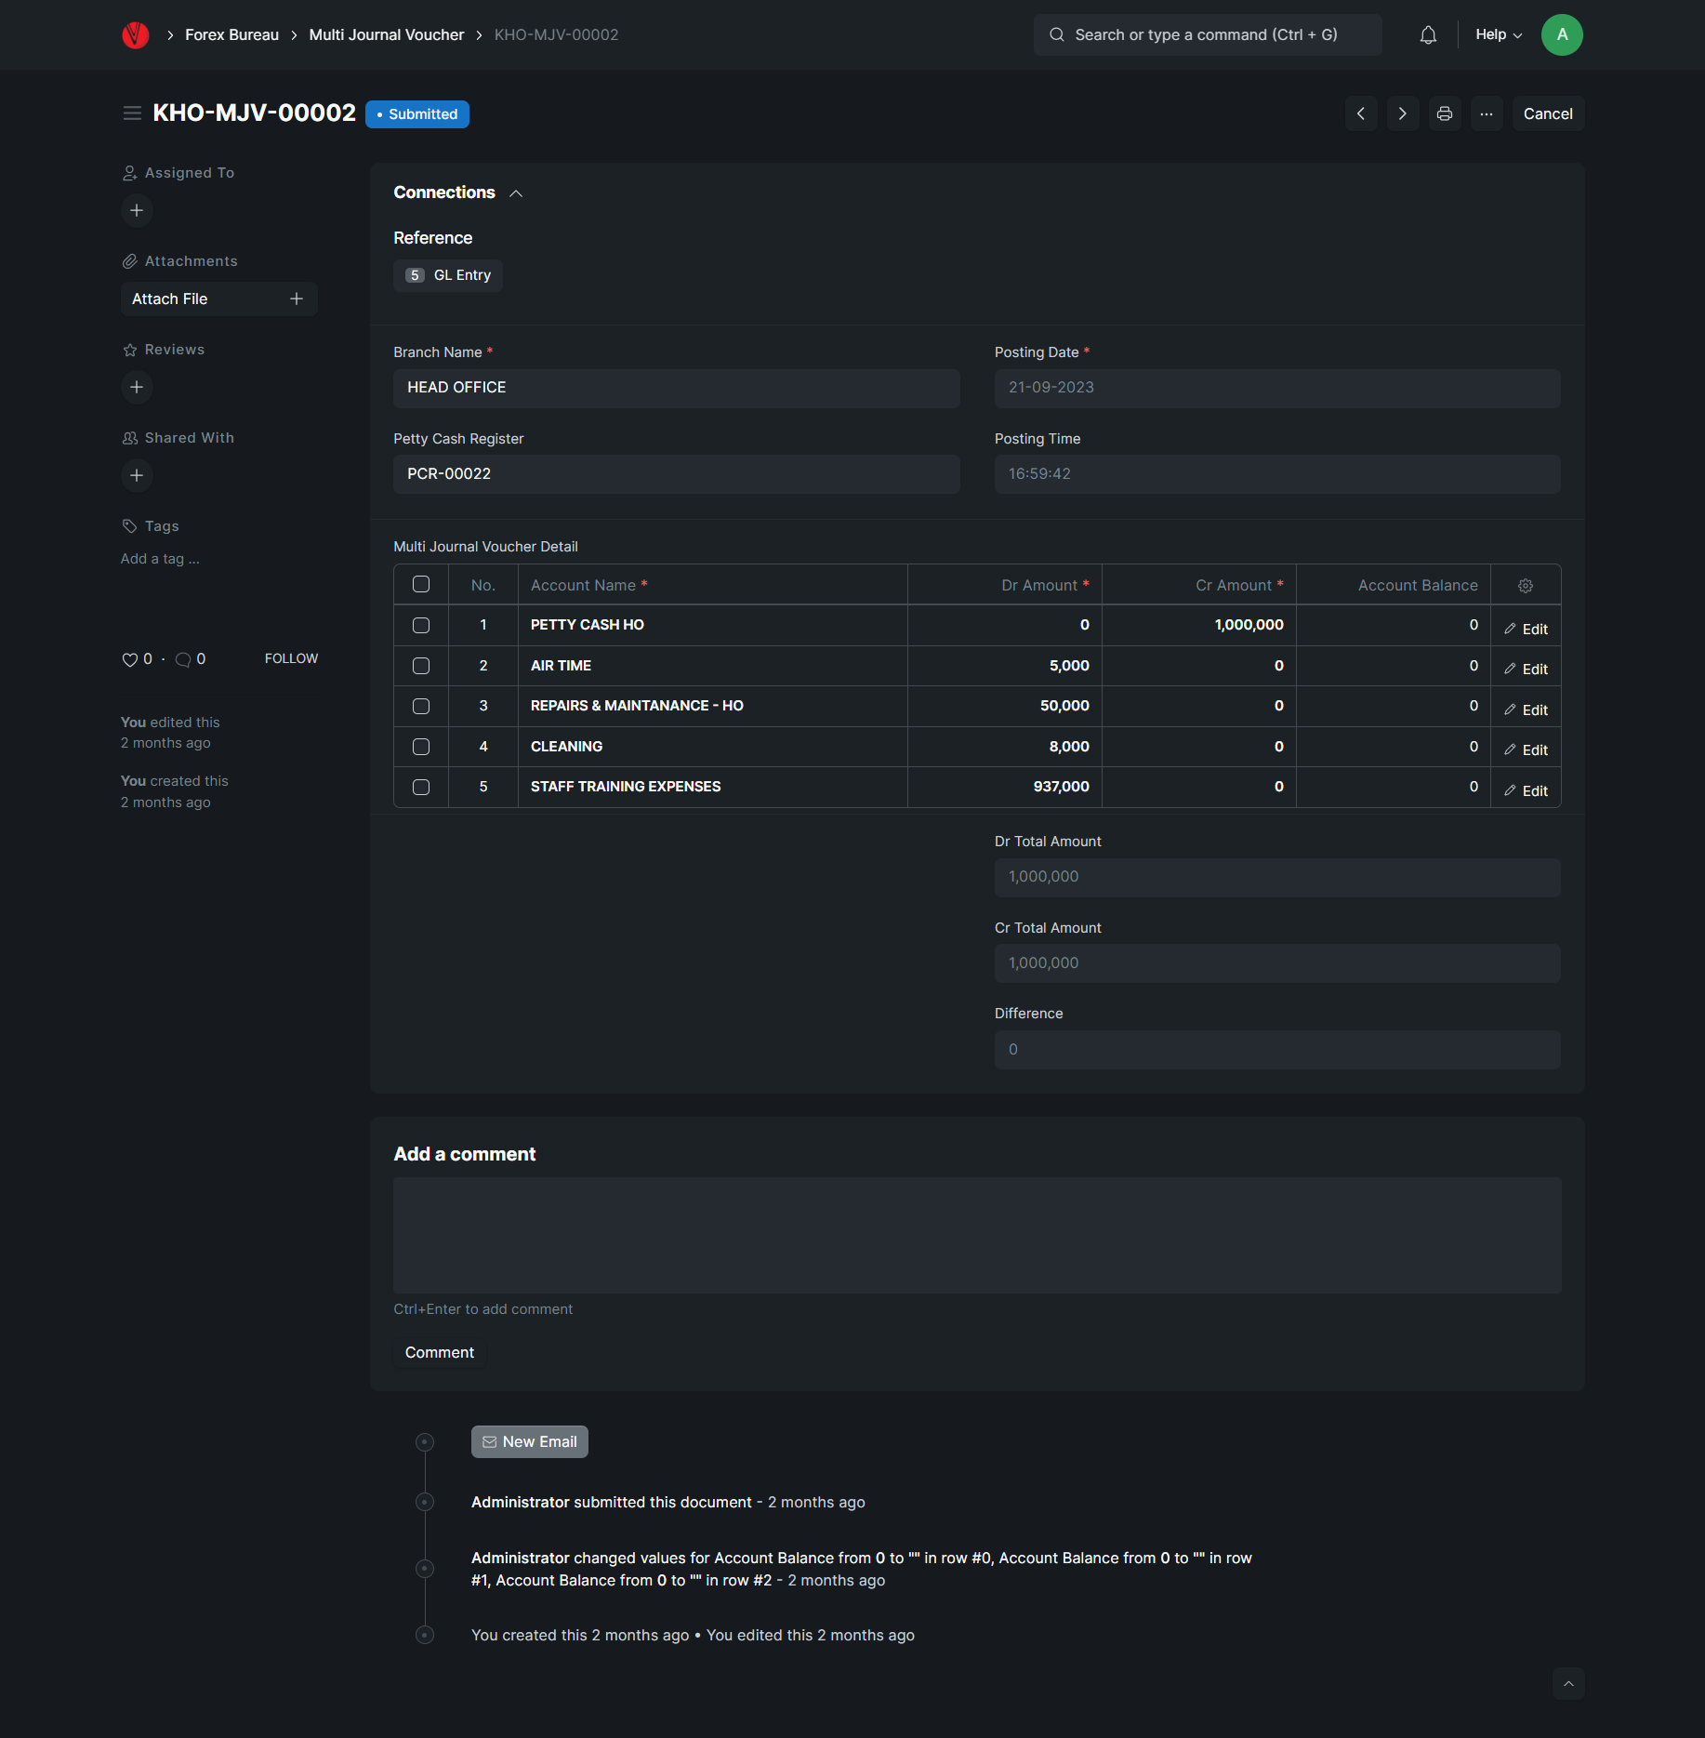Screen dimensions: 1705x1738
Task: Click the Comment button
Action: click(439, 1352)
